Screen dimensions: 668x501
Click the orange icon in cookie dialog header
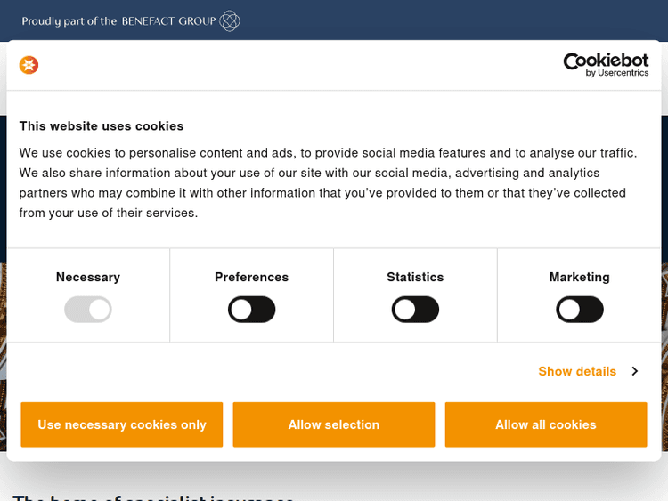pos(29,65)
